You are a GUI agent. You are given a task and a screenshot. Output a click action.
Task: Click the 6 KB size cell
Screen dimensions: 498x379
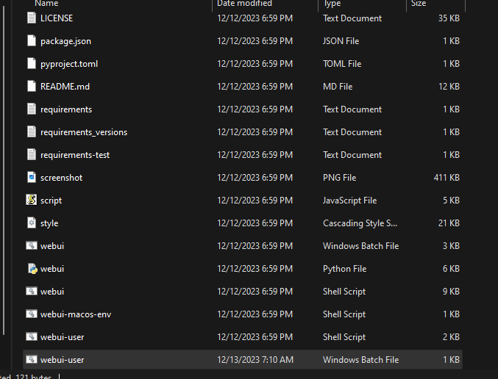(452, 269)
